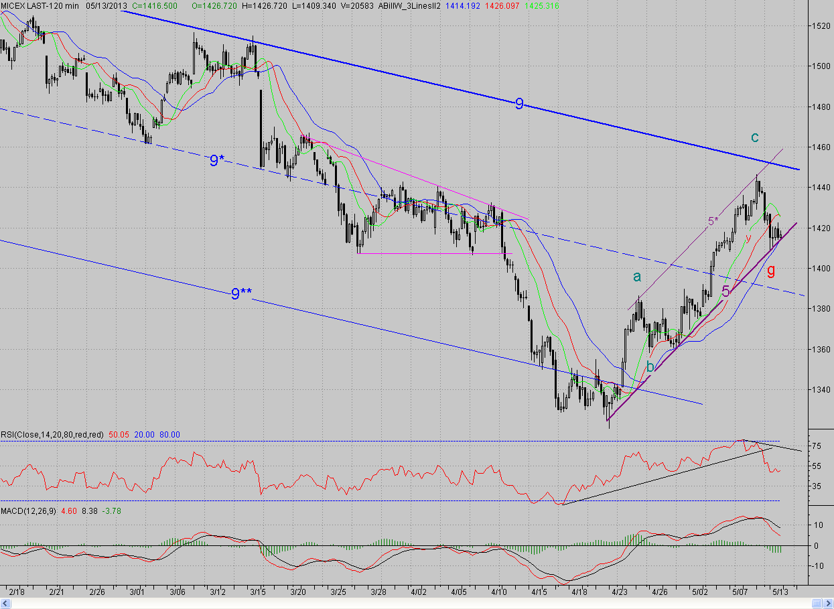Click the purple 5* channel label
Viewport: 834px width, 609px height.
coord(713,220)
